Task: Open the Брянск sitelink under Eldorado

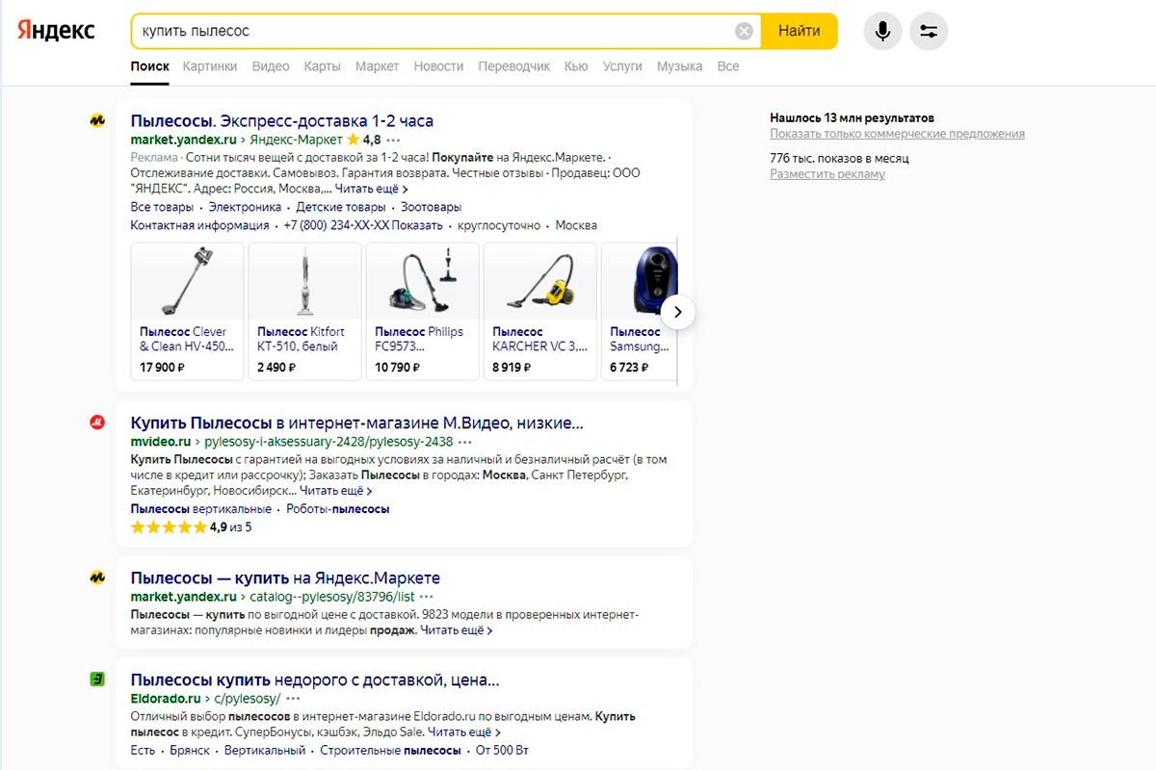Action: pyautogui.click(x=189, y=751)
